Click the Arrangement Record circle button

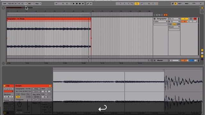(80, 4)
